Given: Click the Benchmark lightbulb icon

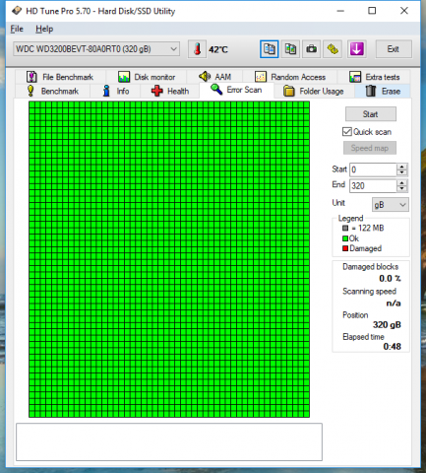Looking at the screenshot, I should [x=30, y=91].
